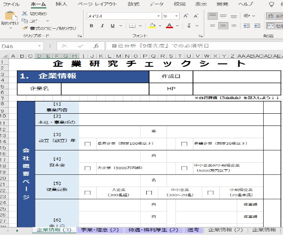Toggle Italic formatting
The width and height of the screenshot is (283, 235).
(x=102, y=26)
